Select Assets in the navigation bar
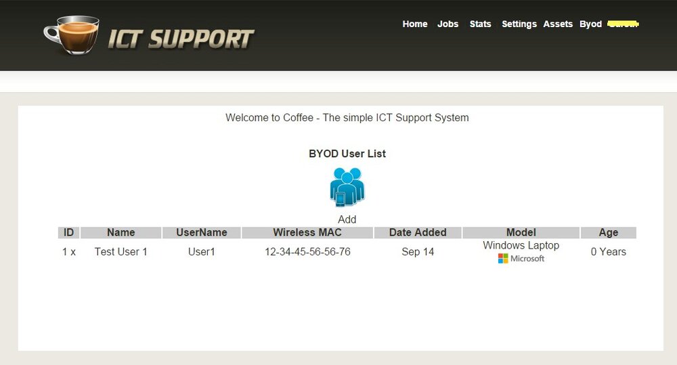This screenshot has width=677, height=365. [558, 24]
